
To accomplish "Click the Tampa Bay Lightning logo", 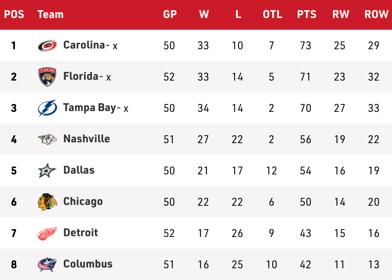I will coord(47,108).
